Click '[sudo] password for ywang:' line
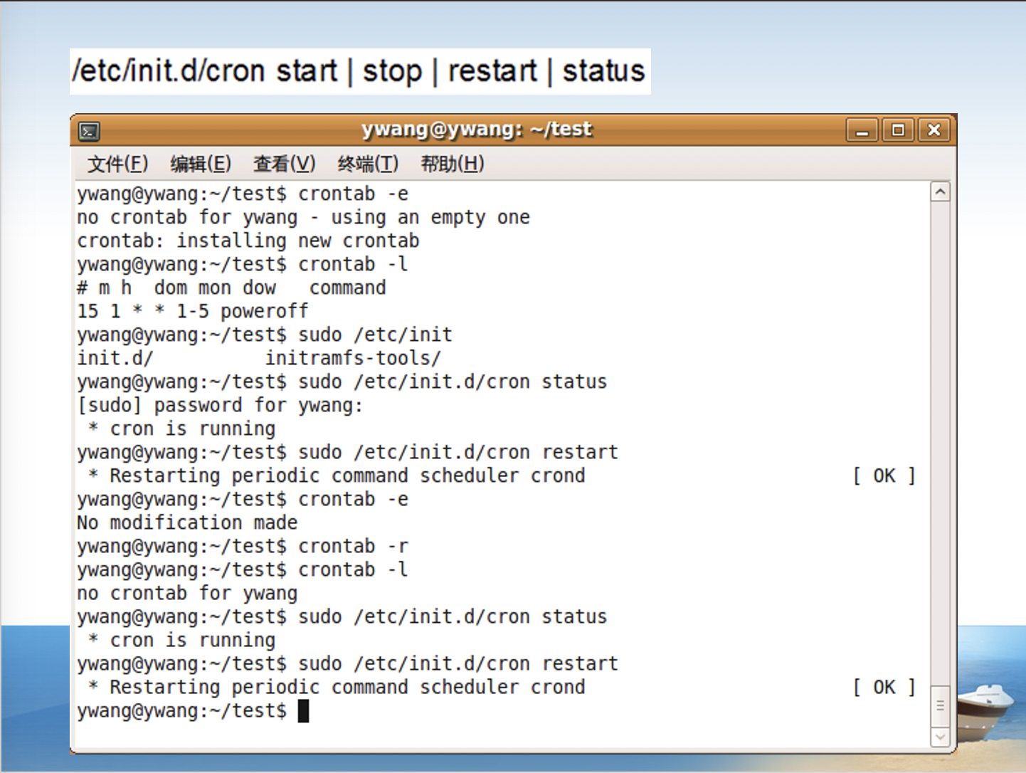The height and width of the screenshot is (773, 1026). point(221,406)
